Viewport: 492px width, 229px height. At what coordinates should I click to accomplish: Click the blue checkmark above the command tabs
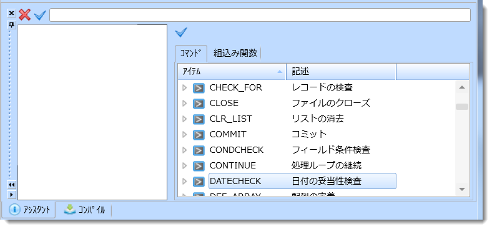[181, 32]
